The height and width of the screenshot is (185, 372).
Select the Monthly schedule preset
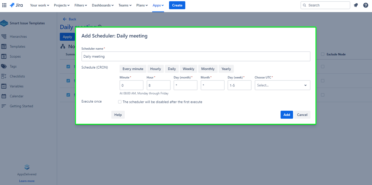208,69
